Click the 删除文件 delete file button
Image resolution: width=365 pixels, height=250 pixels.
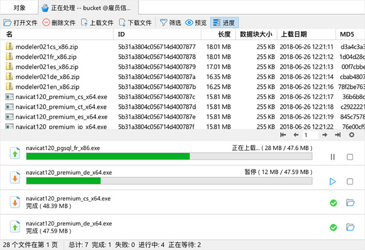point(59,23)
